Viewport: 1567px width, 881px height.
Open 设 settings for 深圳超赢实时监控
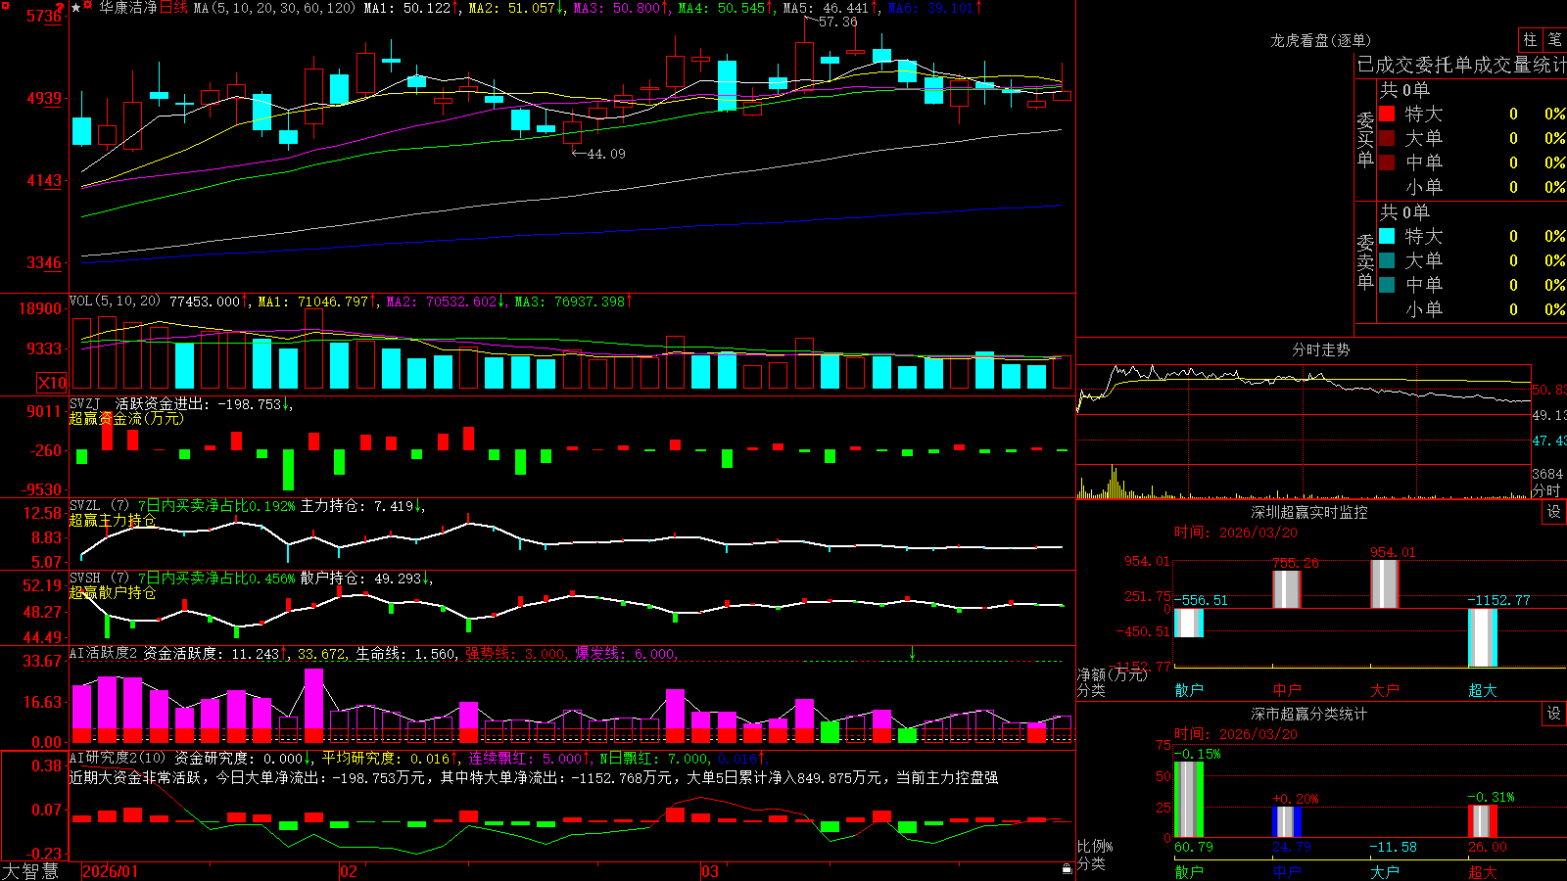click(1554, 512)
